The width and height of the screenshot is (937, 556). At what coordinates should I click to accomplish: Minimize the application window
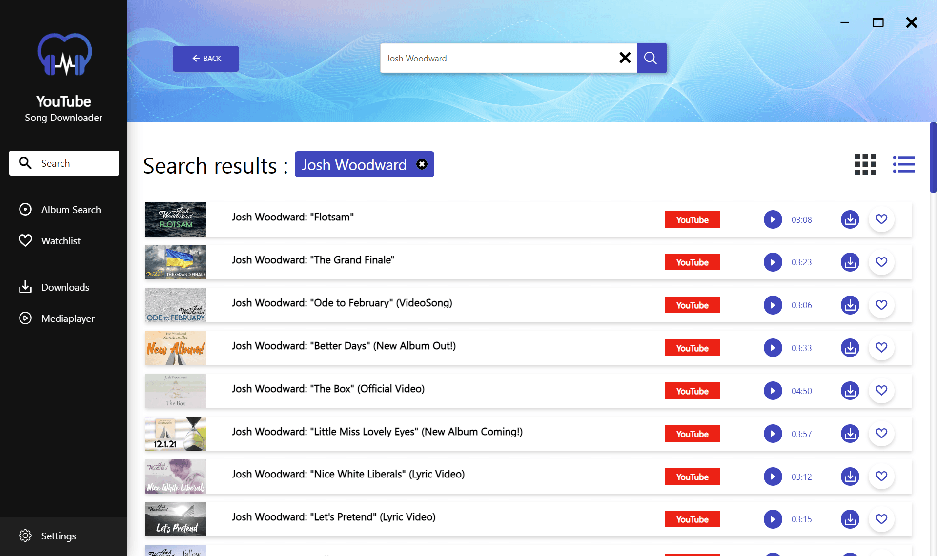tap(844, 22)
